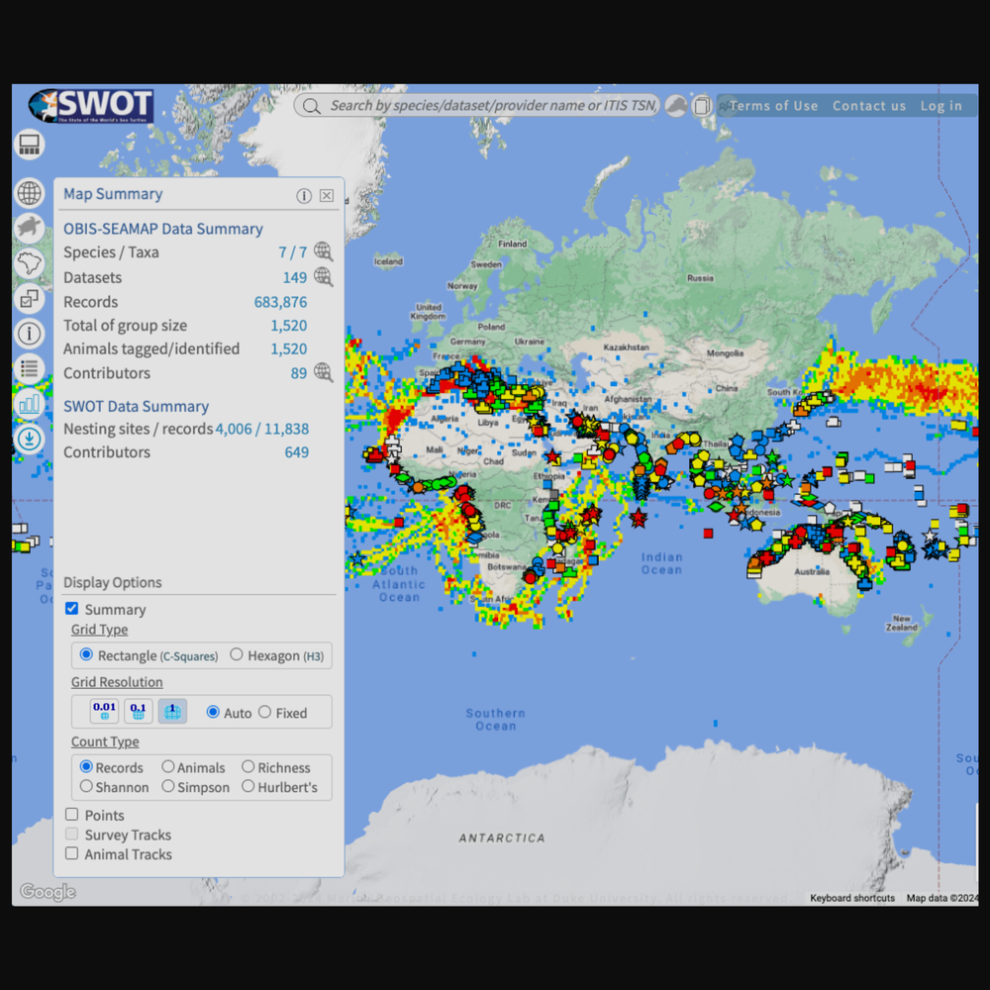Click the Log in link
990x990 pixels.
940,105
